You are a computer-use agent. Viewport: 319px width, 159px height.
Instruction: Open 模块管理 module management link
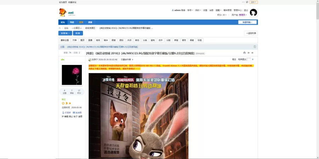(x=228, y=10)
